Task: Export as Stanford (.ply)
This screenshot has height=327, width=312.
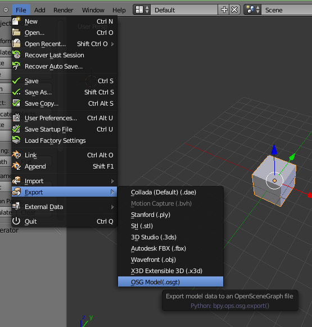Action: [170, 215]
